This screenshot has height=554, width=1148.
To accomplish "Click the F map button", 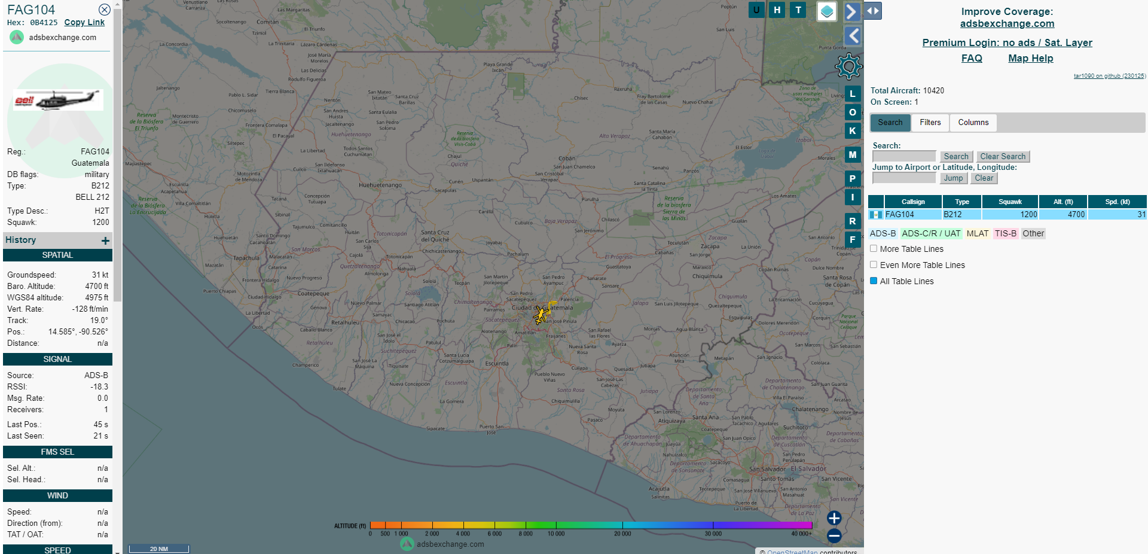I will click(853, 240).
